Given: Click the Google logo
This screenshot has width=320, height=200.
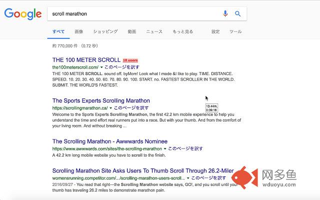Looking at the screenshot, I should [23, 14].
